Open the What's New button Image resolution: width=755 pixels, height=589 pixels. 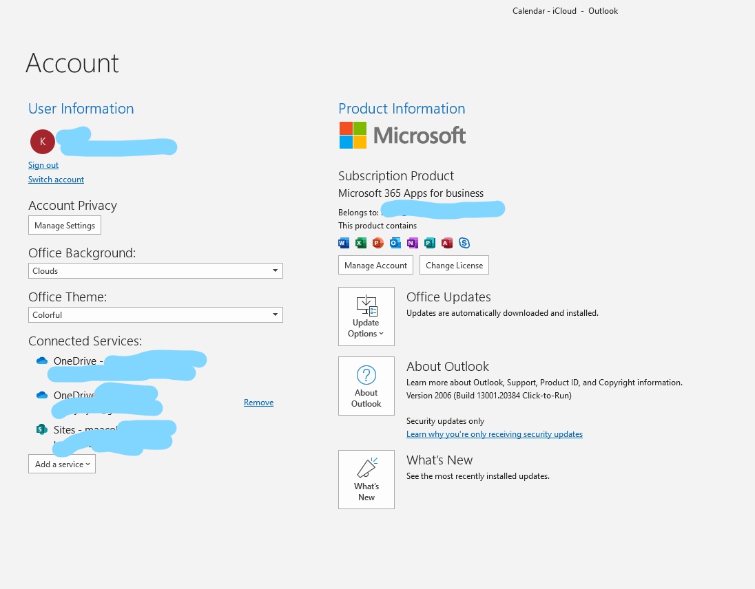(x=366, y=480)
